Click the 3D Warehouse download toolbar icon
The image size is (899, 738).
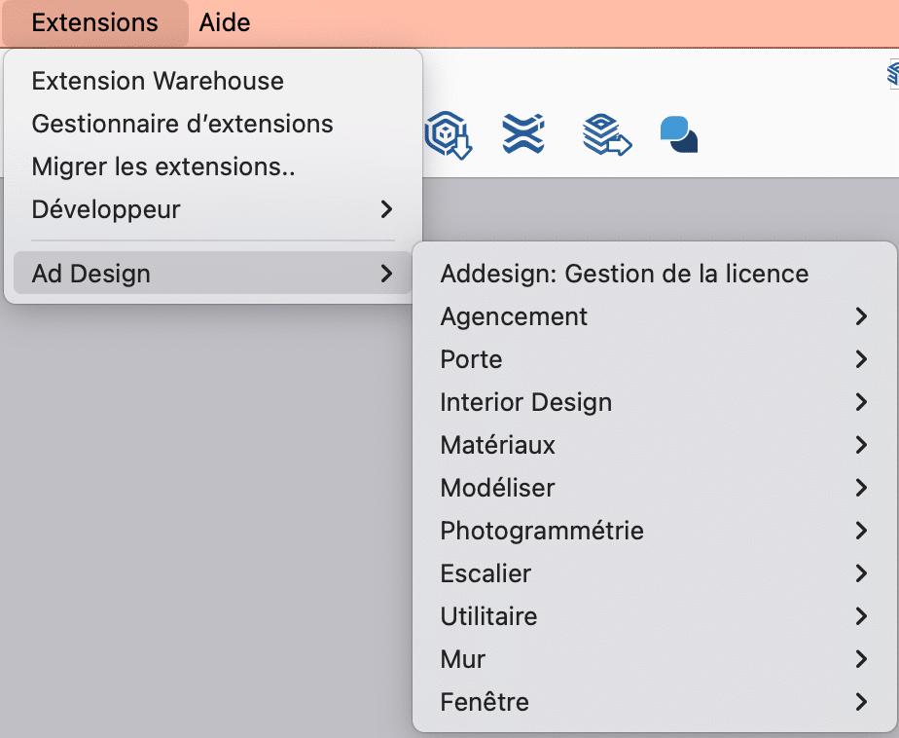coord(449,134)
